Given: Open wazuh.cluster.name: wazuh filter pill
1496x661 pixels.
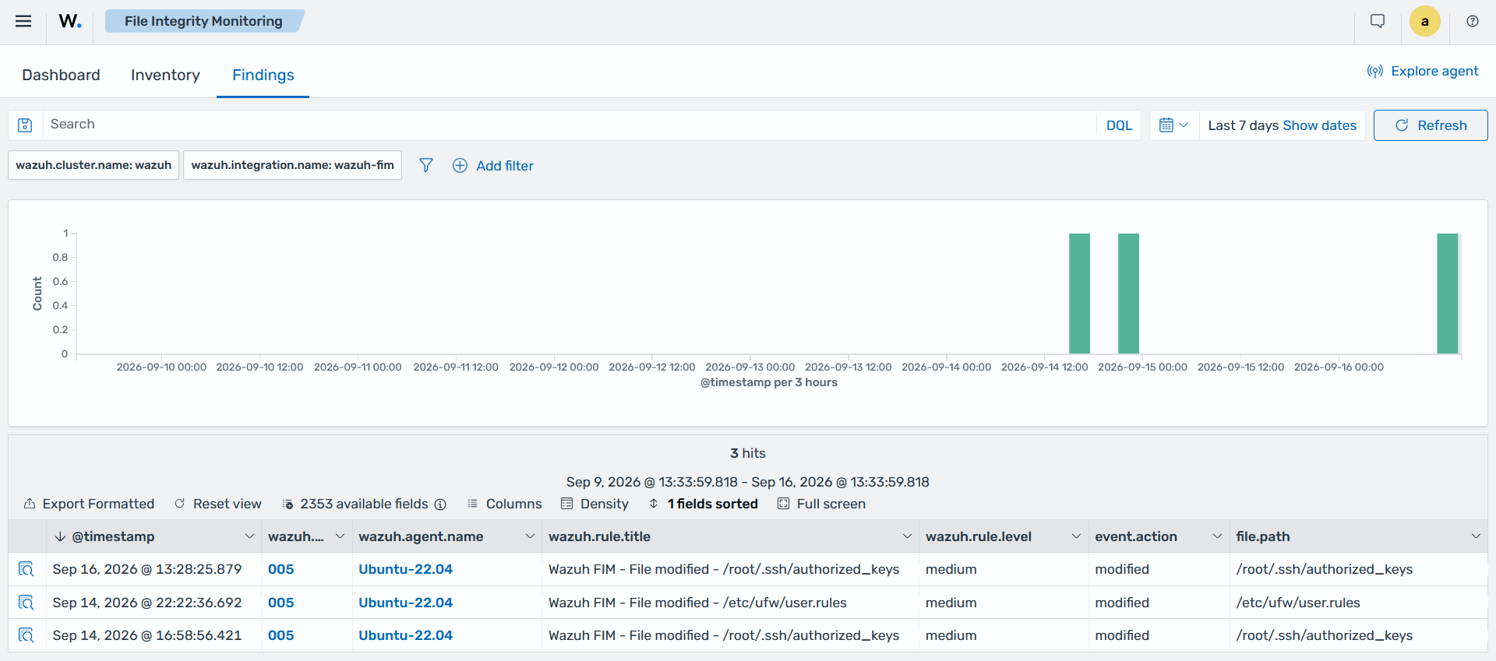Looking at the screenshot, I should tap(93, 165).
